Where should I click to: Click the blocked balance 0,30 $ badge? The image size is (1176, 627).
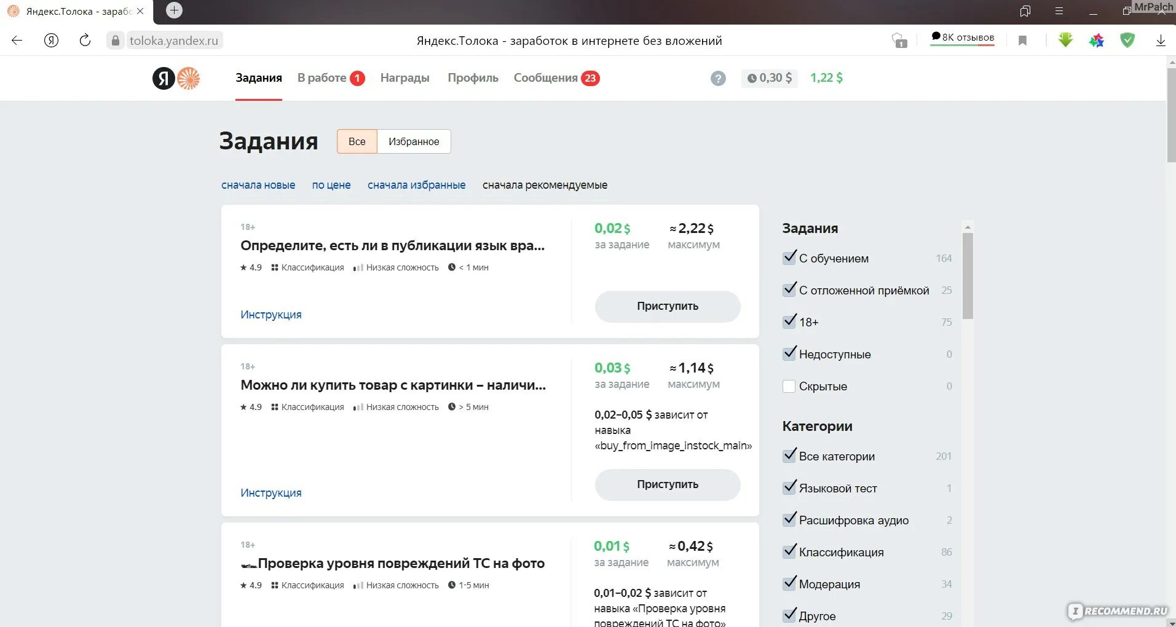(770, 78)
